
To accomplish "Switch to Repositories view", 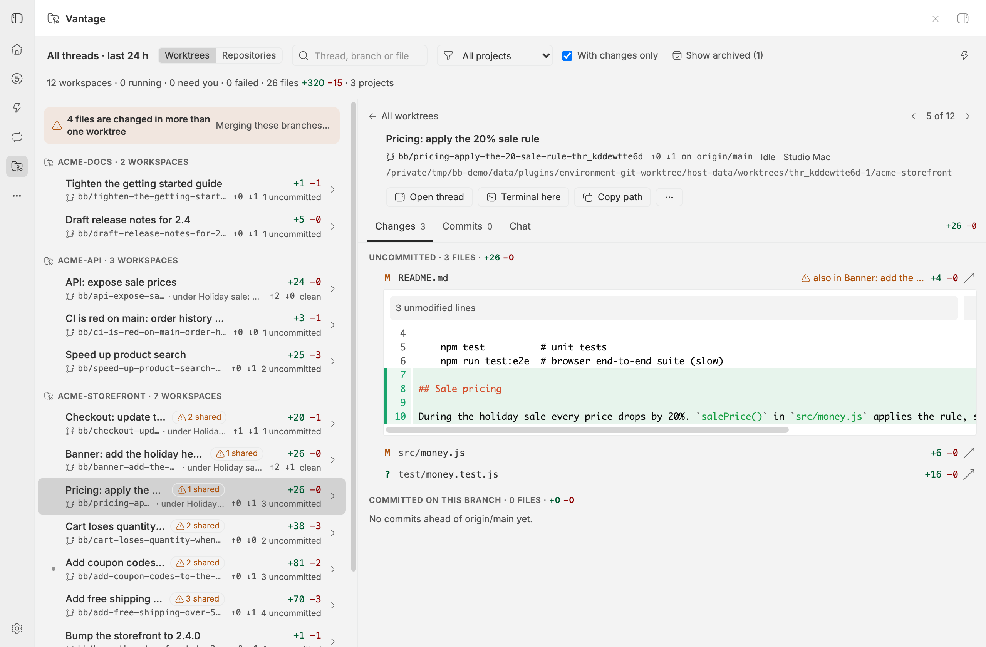I will pyautogui.click(x=248, y=55).
